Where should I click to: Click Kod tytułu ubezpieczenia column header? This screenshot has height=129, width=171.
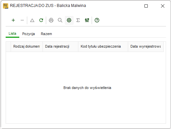[103, 47]
